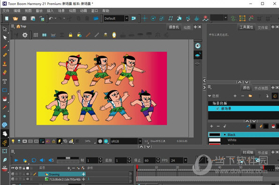Open the sRGB color space dropdown
This screenshot has width=279, height=185.
click(140, 141)
